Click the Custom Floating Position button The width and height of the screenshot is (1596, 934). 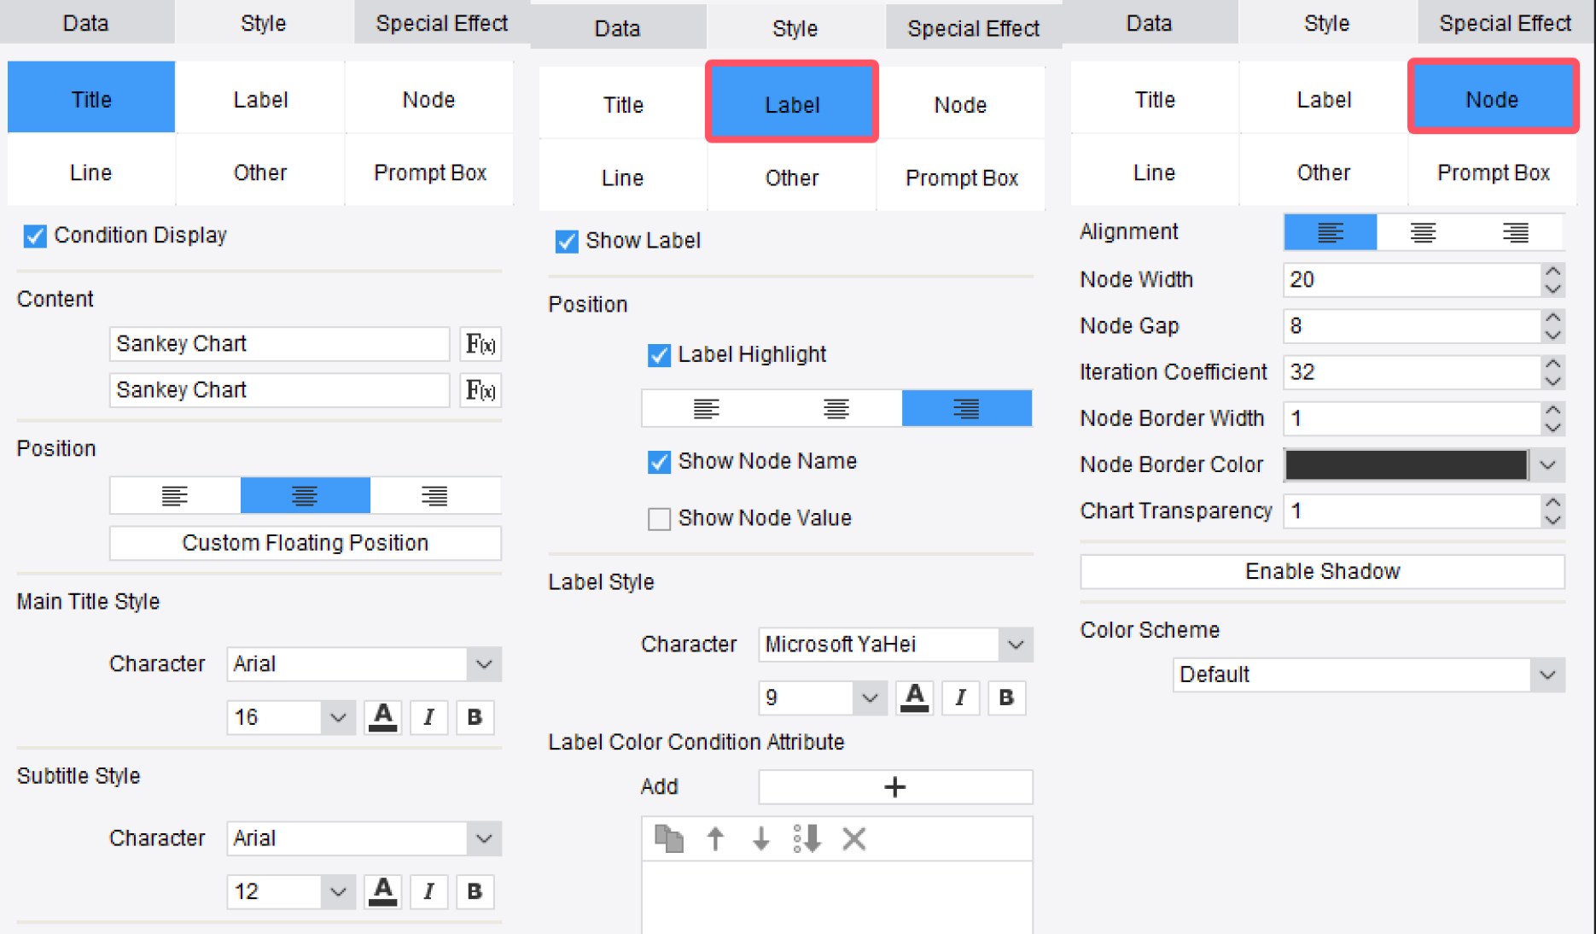(305, 543)
